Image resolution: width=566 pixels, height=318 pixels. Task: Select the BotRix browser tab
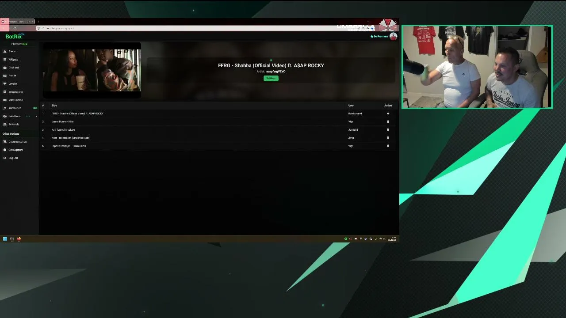18,21
